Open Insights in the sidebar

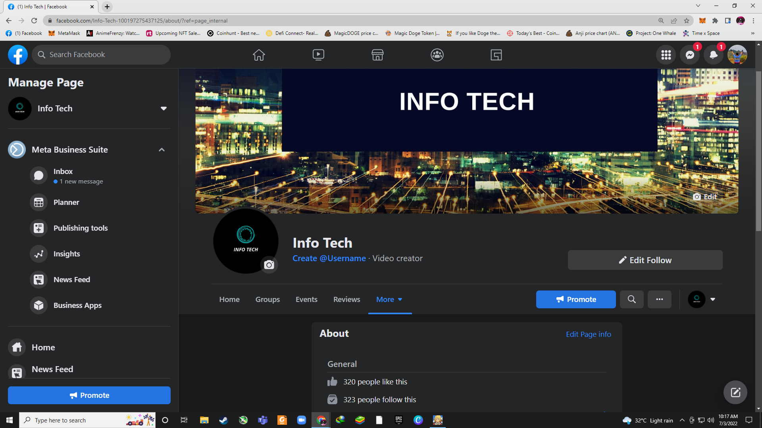point(67,254)
